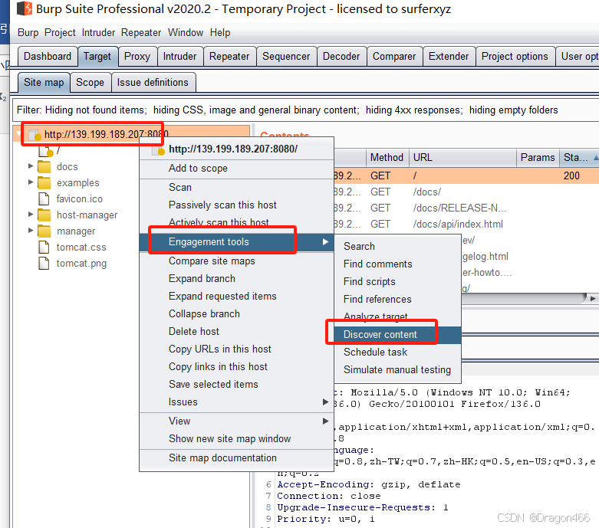The image size is (599, 528).
Task: Switch to the Comparer tab
Action: pyautogui.click(x=394, y=57)
